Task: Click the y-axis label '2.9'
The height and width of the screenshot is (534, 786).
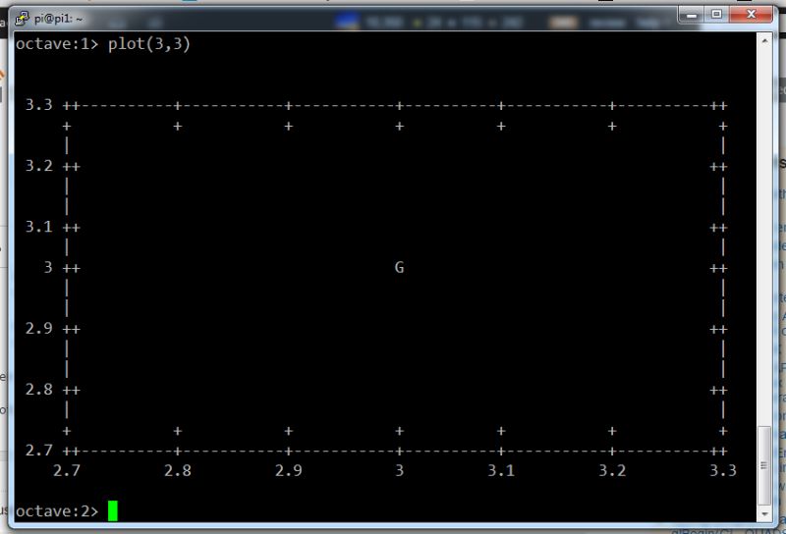Action: 39,329
